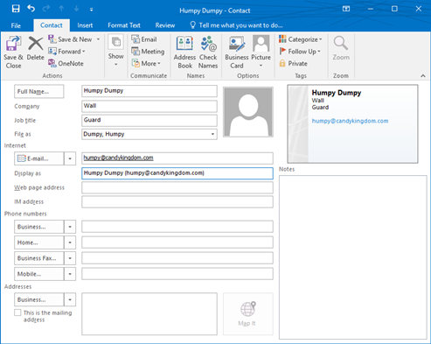Open the Business Fax type dropdown arrow
Viewport: 431px width, 344px height.
pos(70,258)
